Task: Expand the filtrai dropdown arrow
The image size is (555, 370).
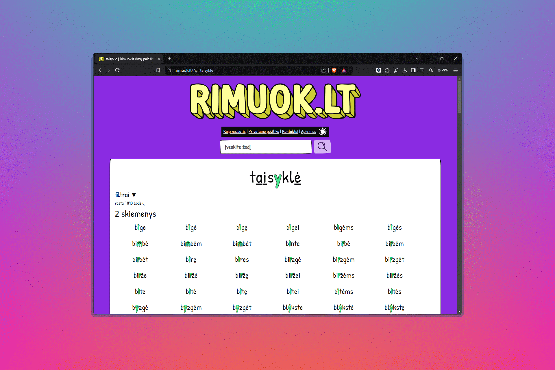Action: pos(134,195)
